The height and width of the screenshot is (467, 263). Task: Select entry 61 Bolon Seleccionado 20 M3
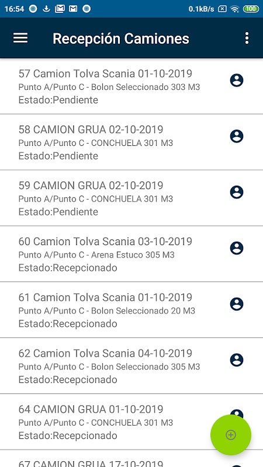pos(131,310)
